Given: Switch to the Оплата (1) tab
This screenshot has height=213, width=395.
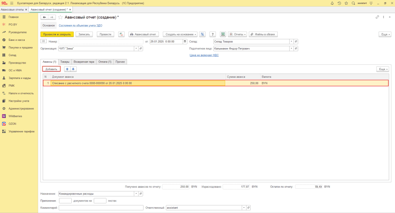Looking at the screenshot, I should 105,62.
